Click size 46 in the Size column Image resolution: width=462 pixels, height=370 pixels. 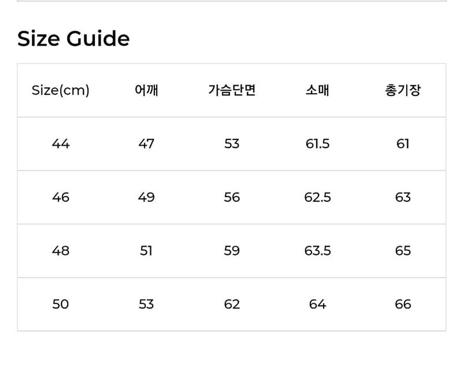pos(61,198)
